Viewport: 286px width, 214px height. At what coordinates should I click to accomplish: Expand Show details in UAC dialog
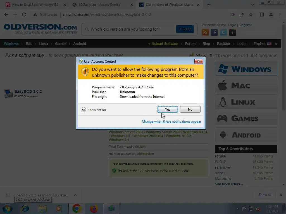tap(93, 110)
